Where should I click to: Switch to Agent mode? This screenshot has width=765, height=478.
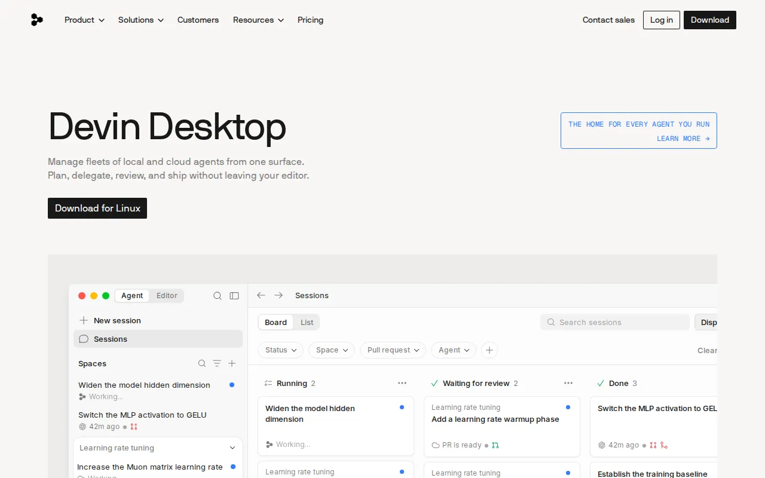pos(132,296)
